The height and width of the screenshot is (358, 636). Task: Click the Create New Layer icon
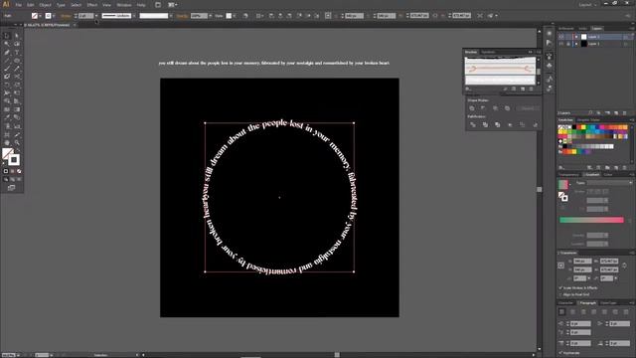(x=616, y=112)
